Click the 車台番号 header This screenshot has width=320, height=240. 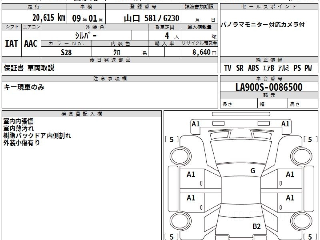(269, 79)
